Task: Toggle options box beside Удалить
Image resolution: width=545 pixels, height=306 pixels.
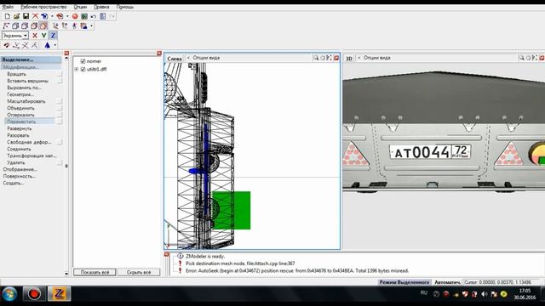Action: 60,162
